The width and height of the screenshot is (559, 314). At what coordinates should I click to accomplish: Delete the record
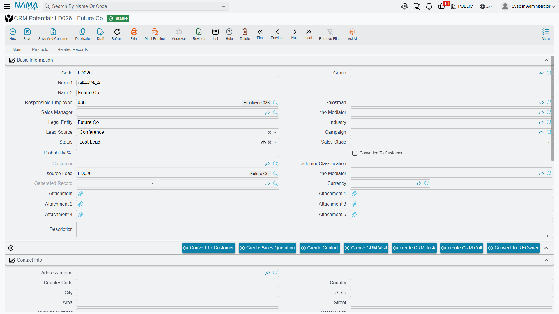pyautogui.click(x=245, y=34)
